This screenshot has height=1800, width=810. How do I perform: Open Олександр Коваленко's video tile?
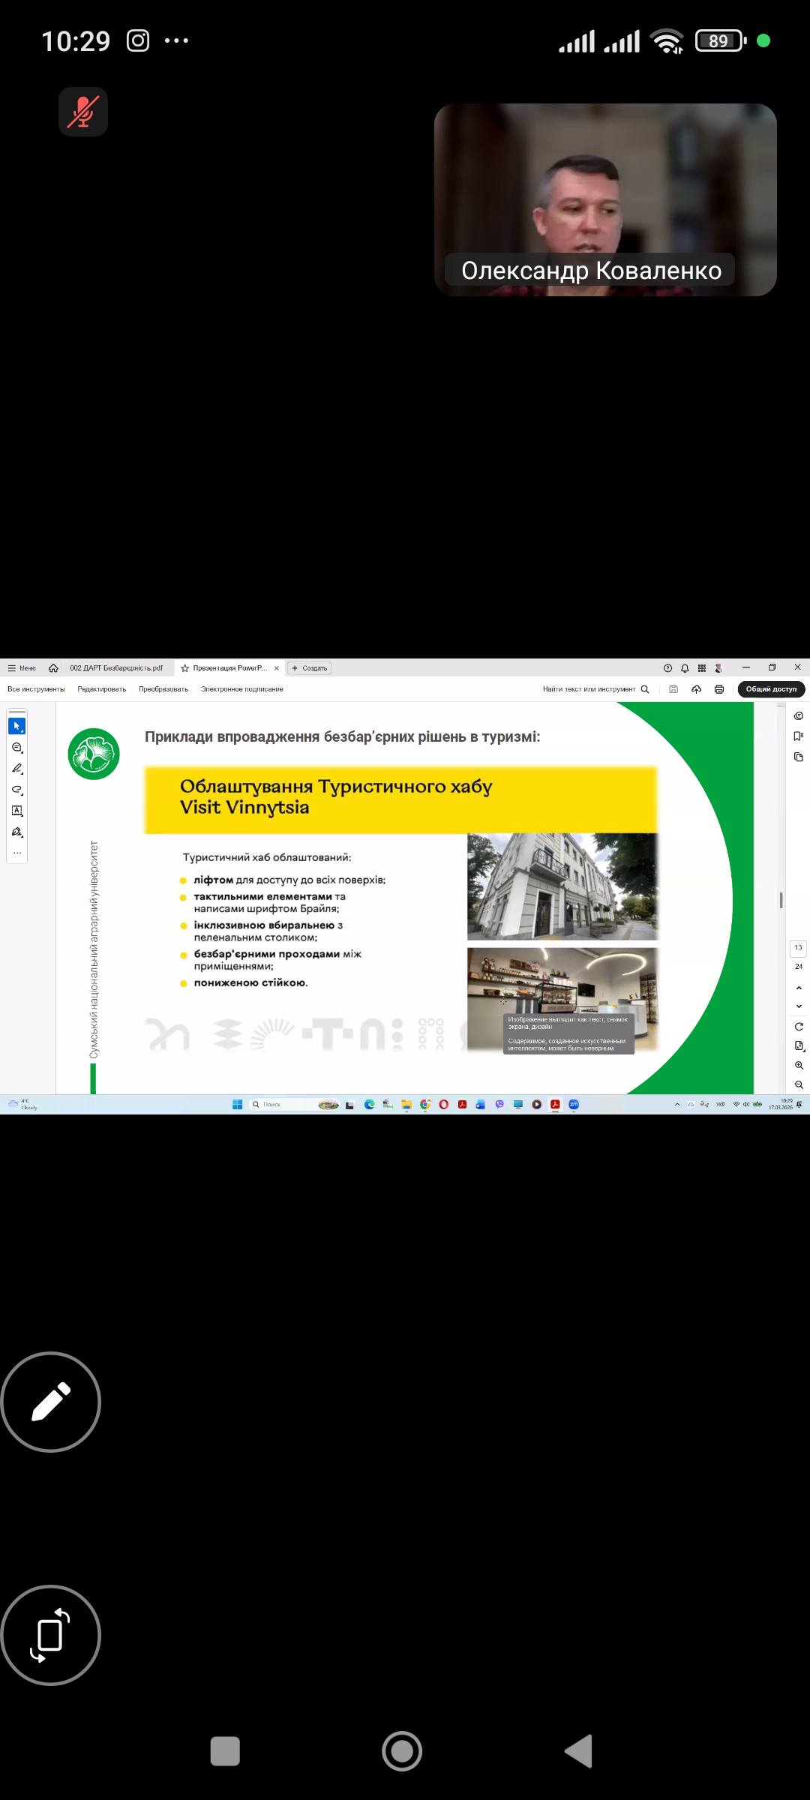tap(604, 199)
